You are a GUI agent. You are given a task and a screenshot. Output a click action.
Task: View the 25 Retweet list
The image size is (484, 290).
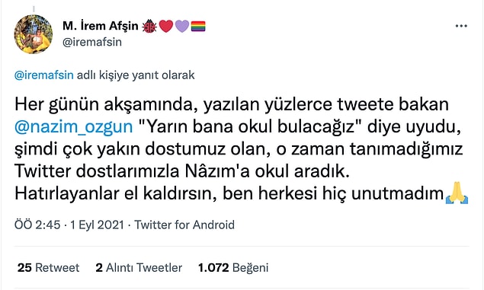49,267
